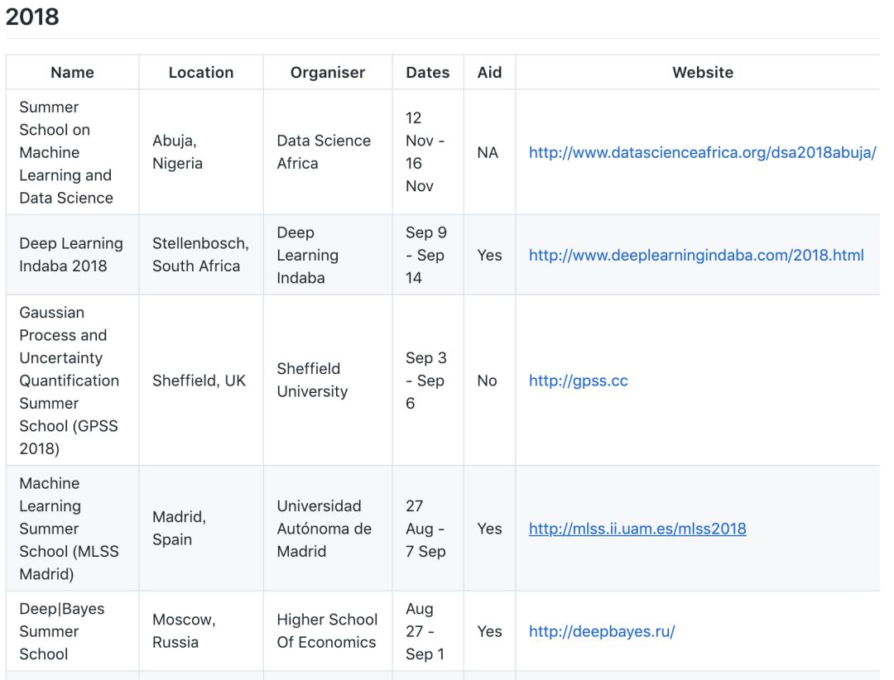Click the Name column header
894x680 pixels.
coord(72,73)
